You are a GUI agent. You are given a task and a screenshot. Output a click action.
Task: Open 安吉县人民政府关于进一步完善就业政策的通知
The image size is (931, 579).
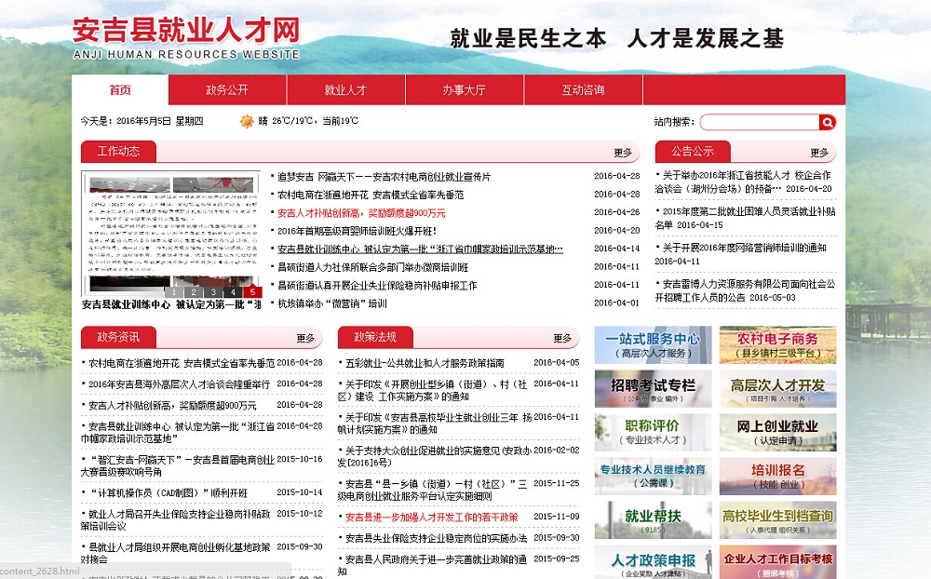433,565
